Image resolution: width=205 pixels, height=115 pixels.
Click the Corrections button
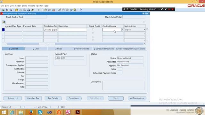pos(74,98)
